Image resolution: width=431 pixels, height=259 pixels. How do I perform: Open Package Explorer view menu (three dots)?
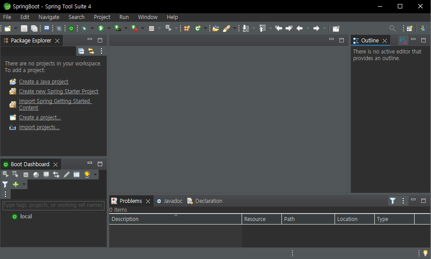click(x=101, y=51)
